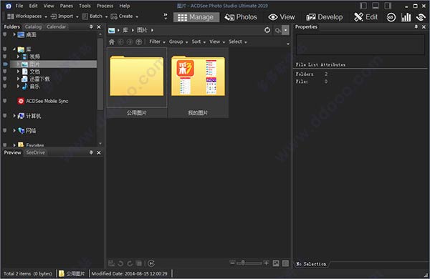Open the Tools menu
The height and width of the screenshot is (279, 430).
tap(85, 6)
